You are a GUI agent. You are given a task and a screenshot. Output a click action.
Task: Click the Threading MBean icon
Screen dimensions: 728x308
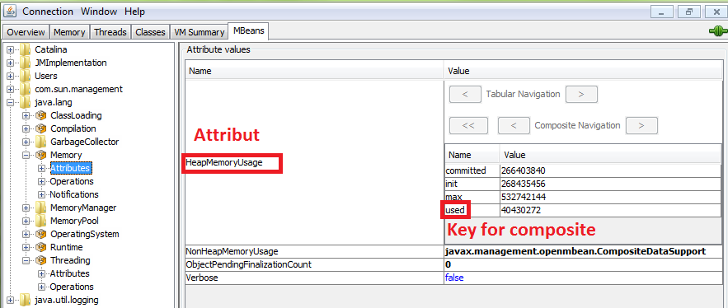(41, 260)
